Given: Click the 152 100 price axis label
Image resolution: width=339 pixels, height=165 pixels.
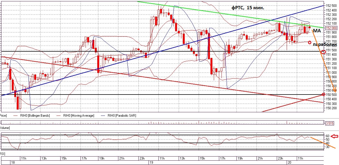Looking at the screenshot, I should pos(332,23).
